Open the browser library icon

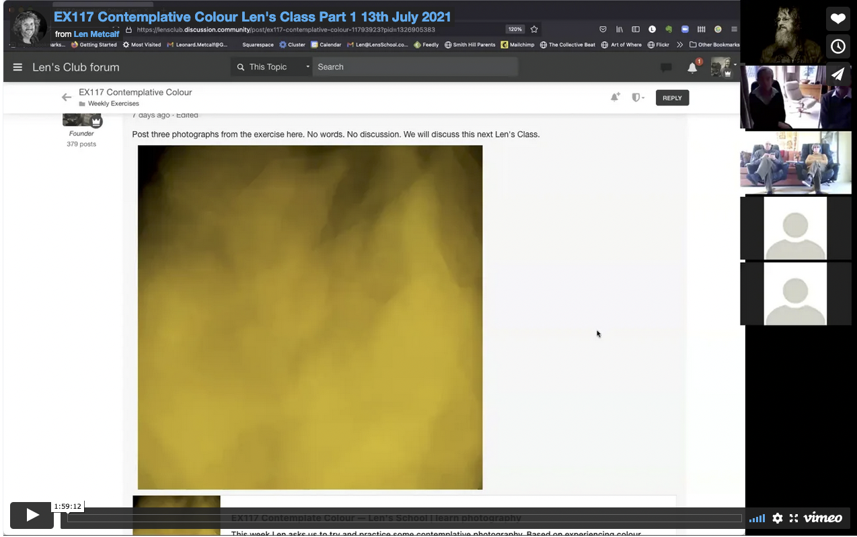pyautogui.click(x=620, y=30)
